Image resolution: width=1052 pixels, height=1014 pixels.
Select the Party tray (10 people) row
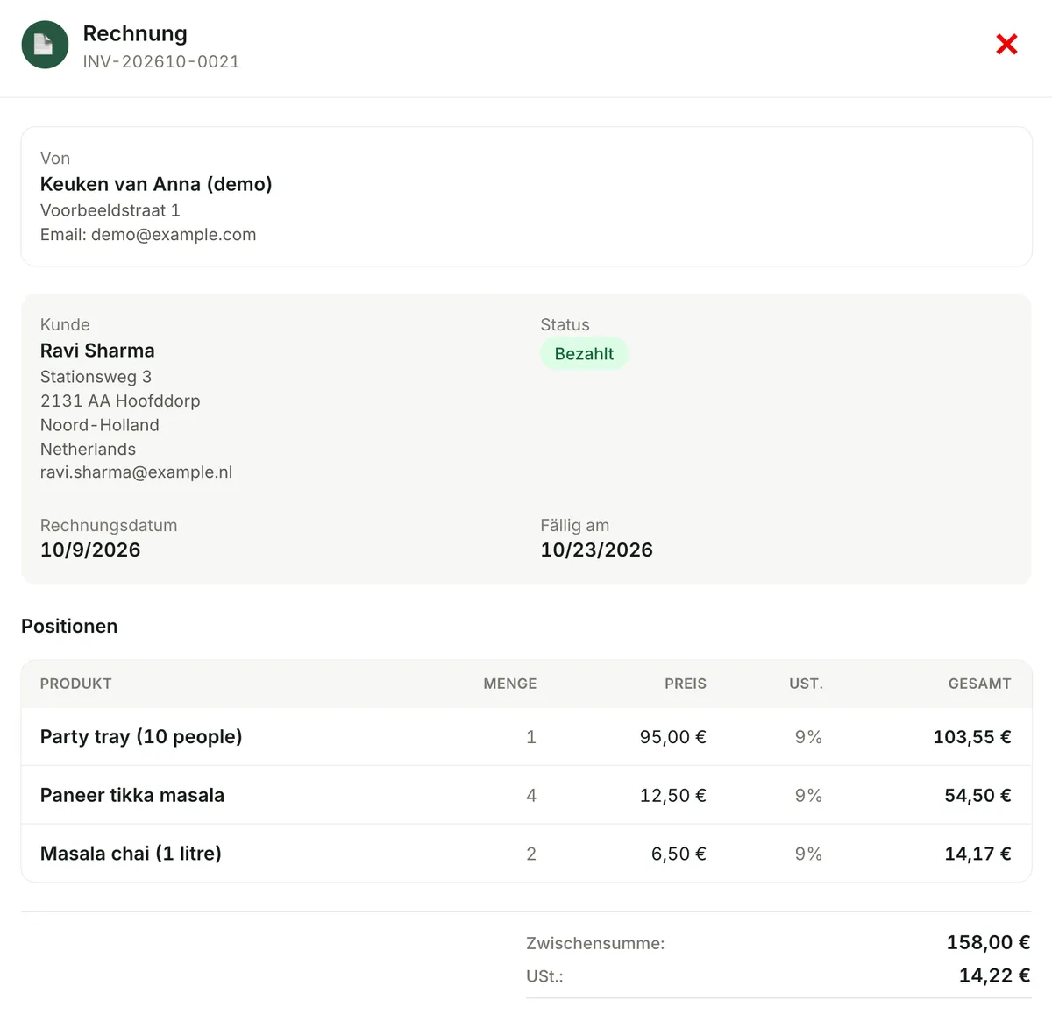tap(526, 737)
